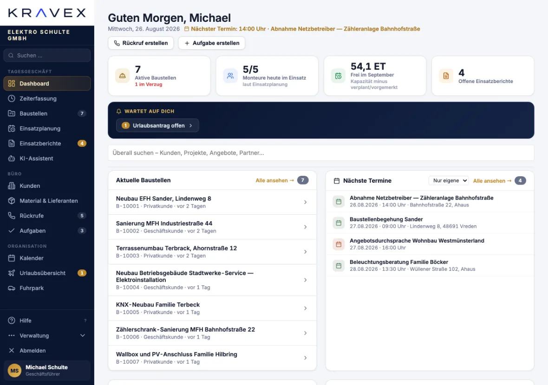
Task: Click the Material & Lieferanten box icon
Action: (x=12, y=201)
